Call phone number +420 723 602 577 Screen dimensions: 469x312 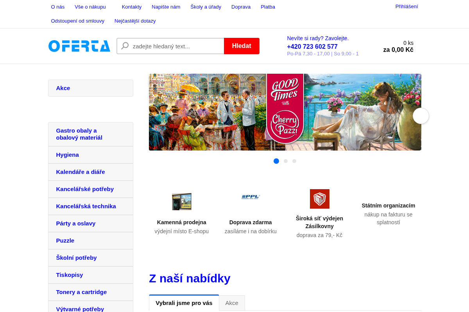coord(312,46)
